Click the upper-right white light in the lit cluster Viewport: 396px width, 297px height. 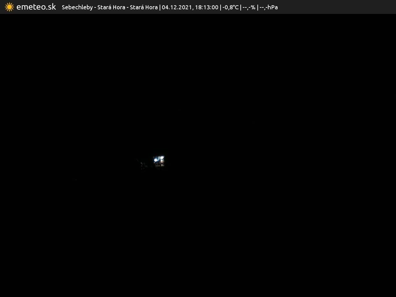pos(162,158)
